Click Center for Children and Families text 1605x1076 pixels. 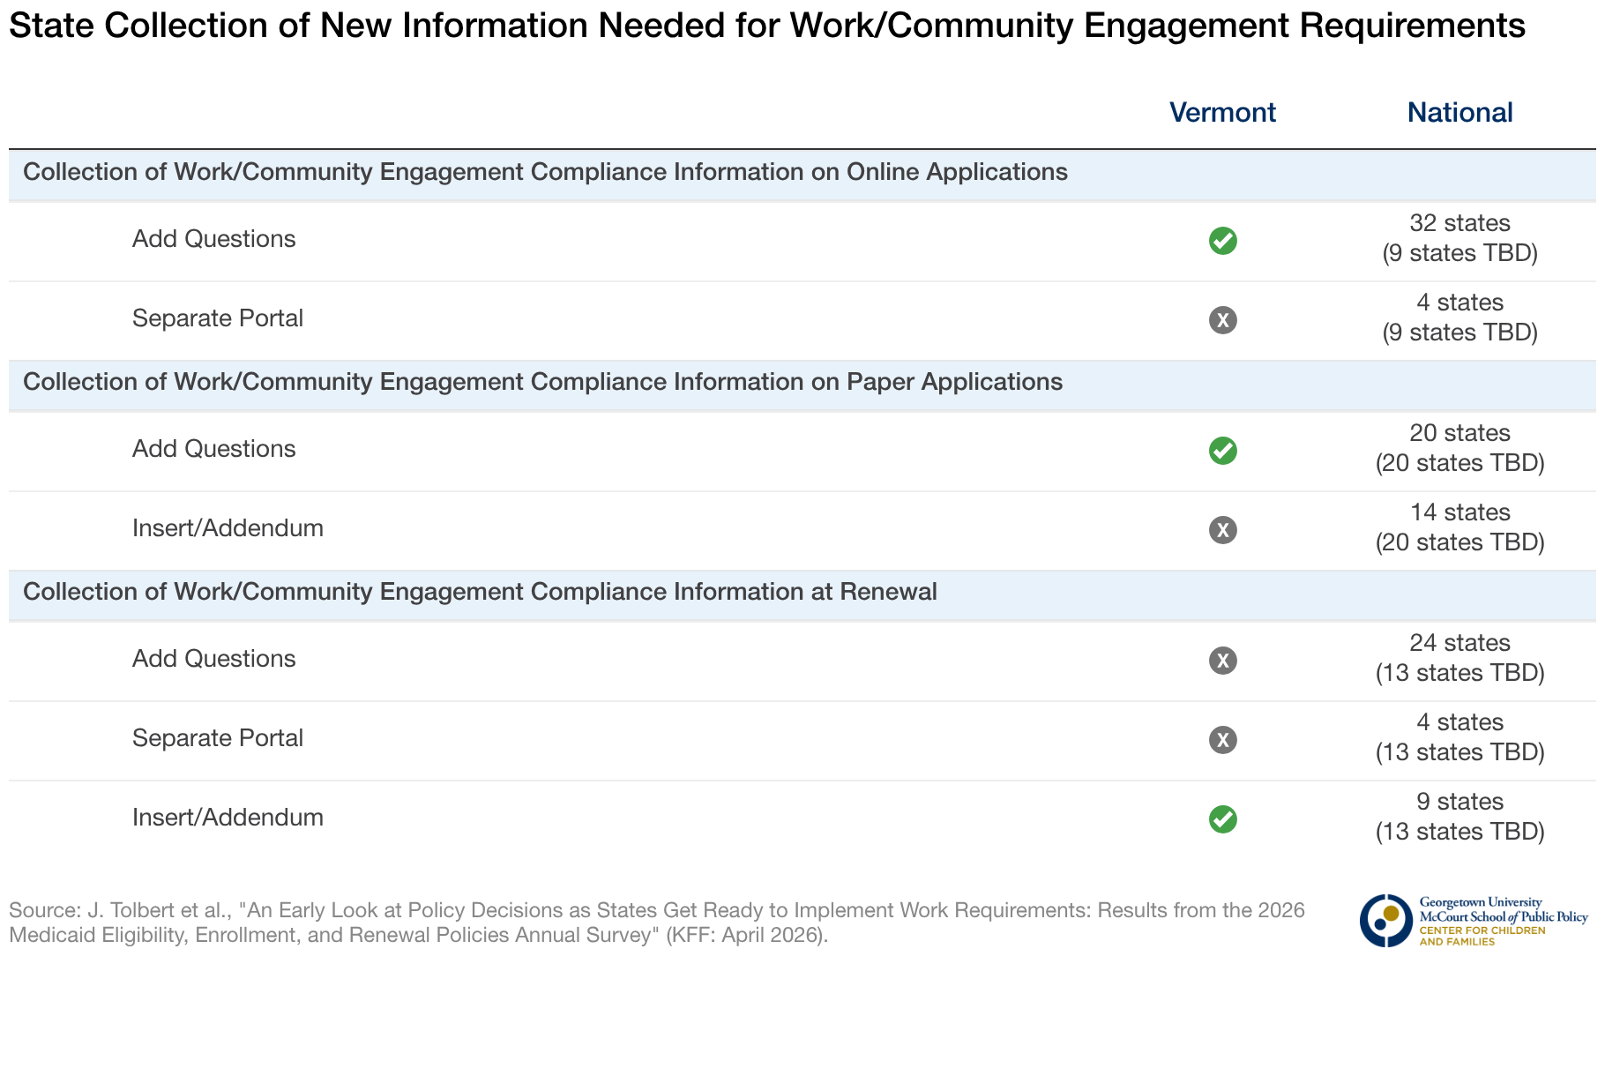click(1482, 936)
